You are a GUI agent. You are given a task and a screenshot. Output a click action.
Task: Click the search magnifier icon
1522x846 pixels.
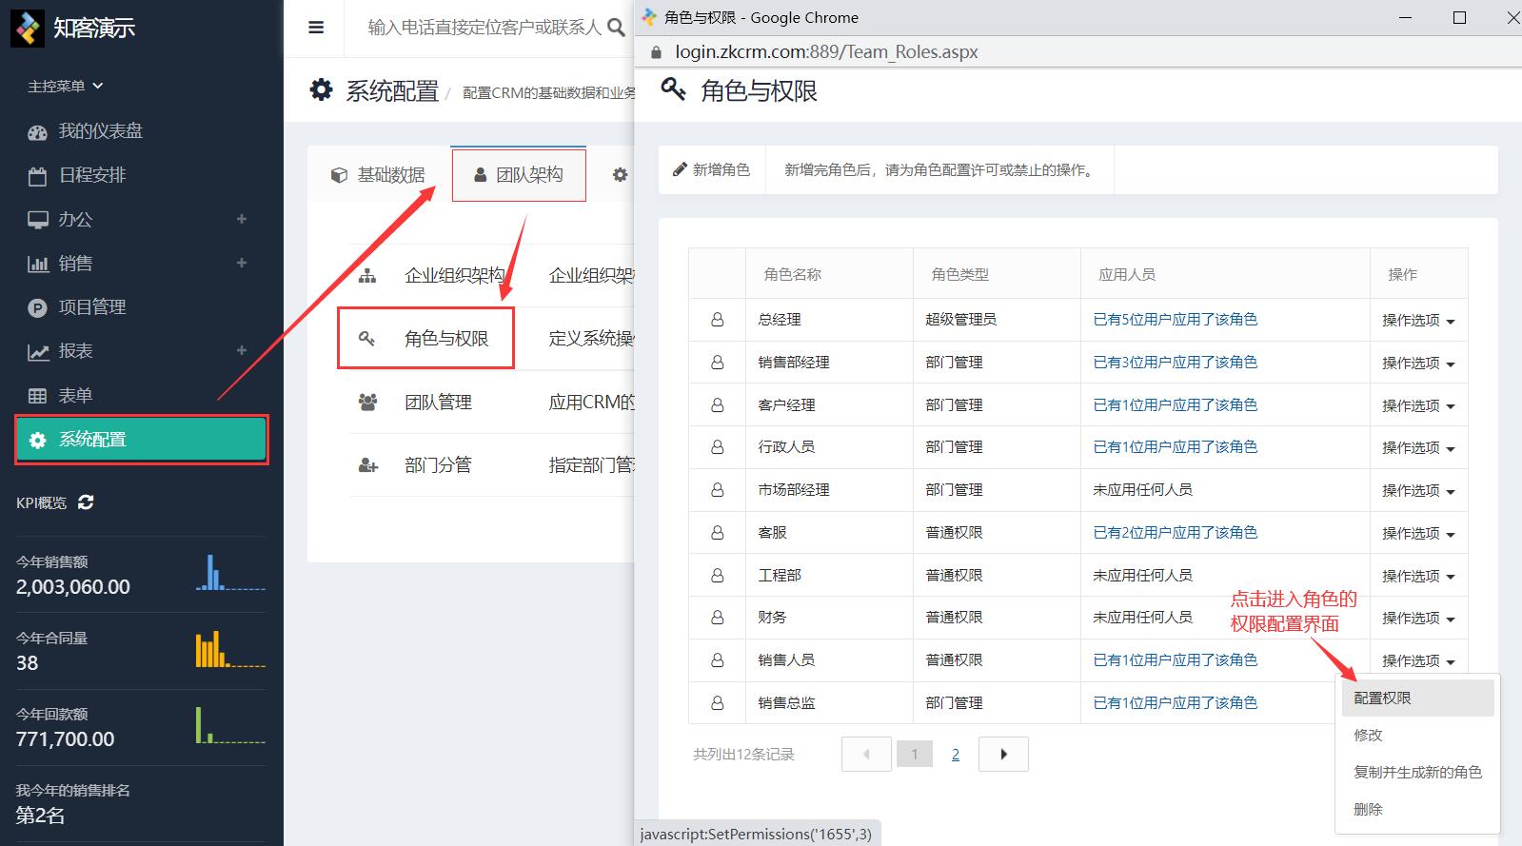click(x=617, y=28)
